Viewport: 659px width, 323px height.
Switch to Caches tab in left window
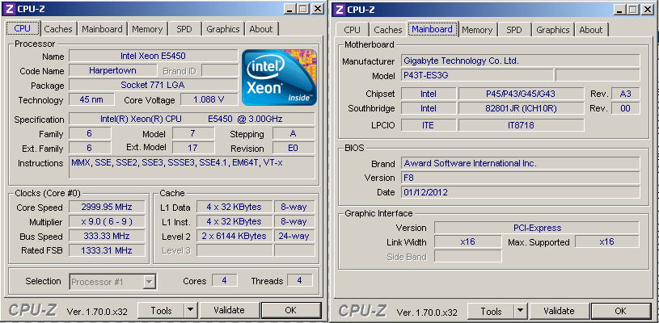58,29
